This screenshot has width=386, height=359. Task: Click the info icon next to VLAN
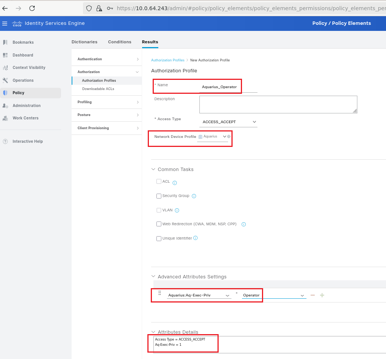pyautogui.click(x=177, y=210)
